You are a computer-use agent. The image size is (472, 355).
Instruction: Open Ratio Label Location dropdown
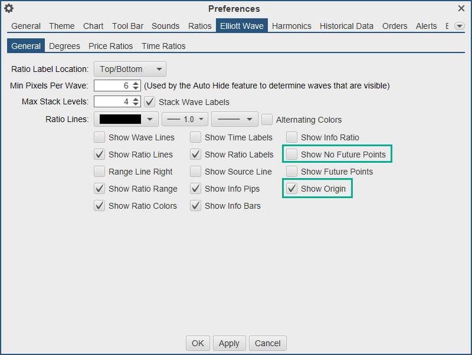(x=130, y=69)
